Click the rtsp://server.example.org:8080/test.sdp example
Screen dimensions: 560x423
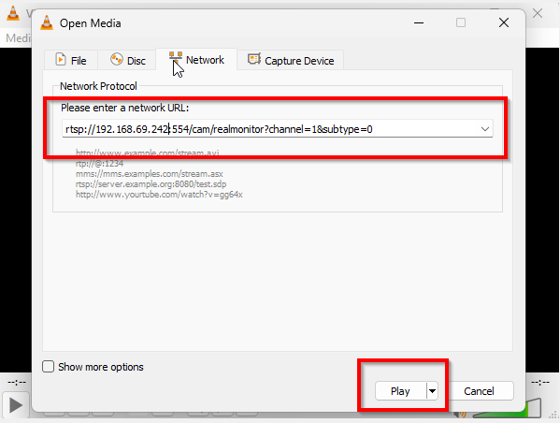[151, 184]
